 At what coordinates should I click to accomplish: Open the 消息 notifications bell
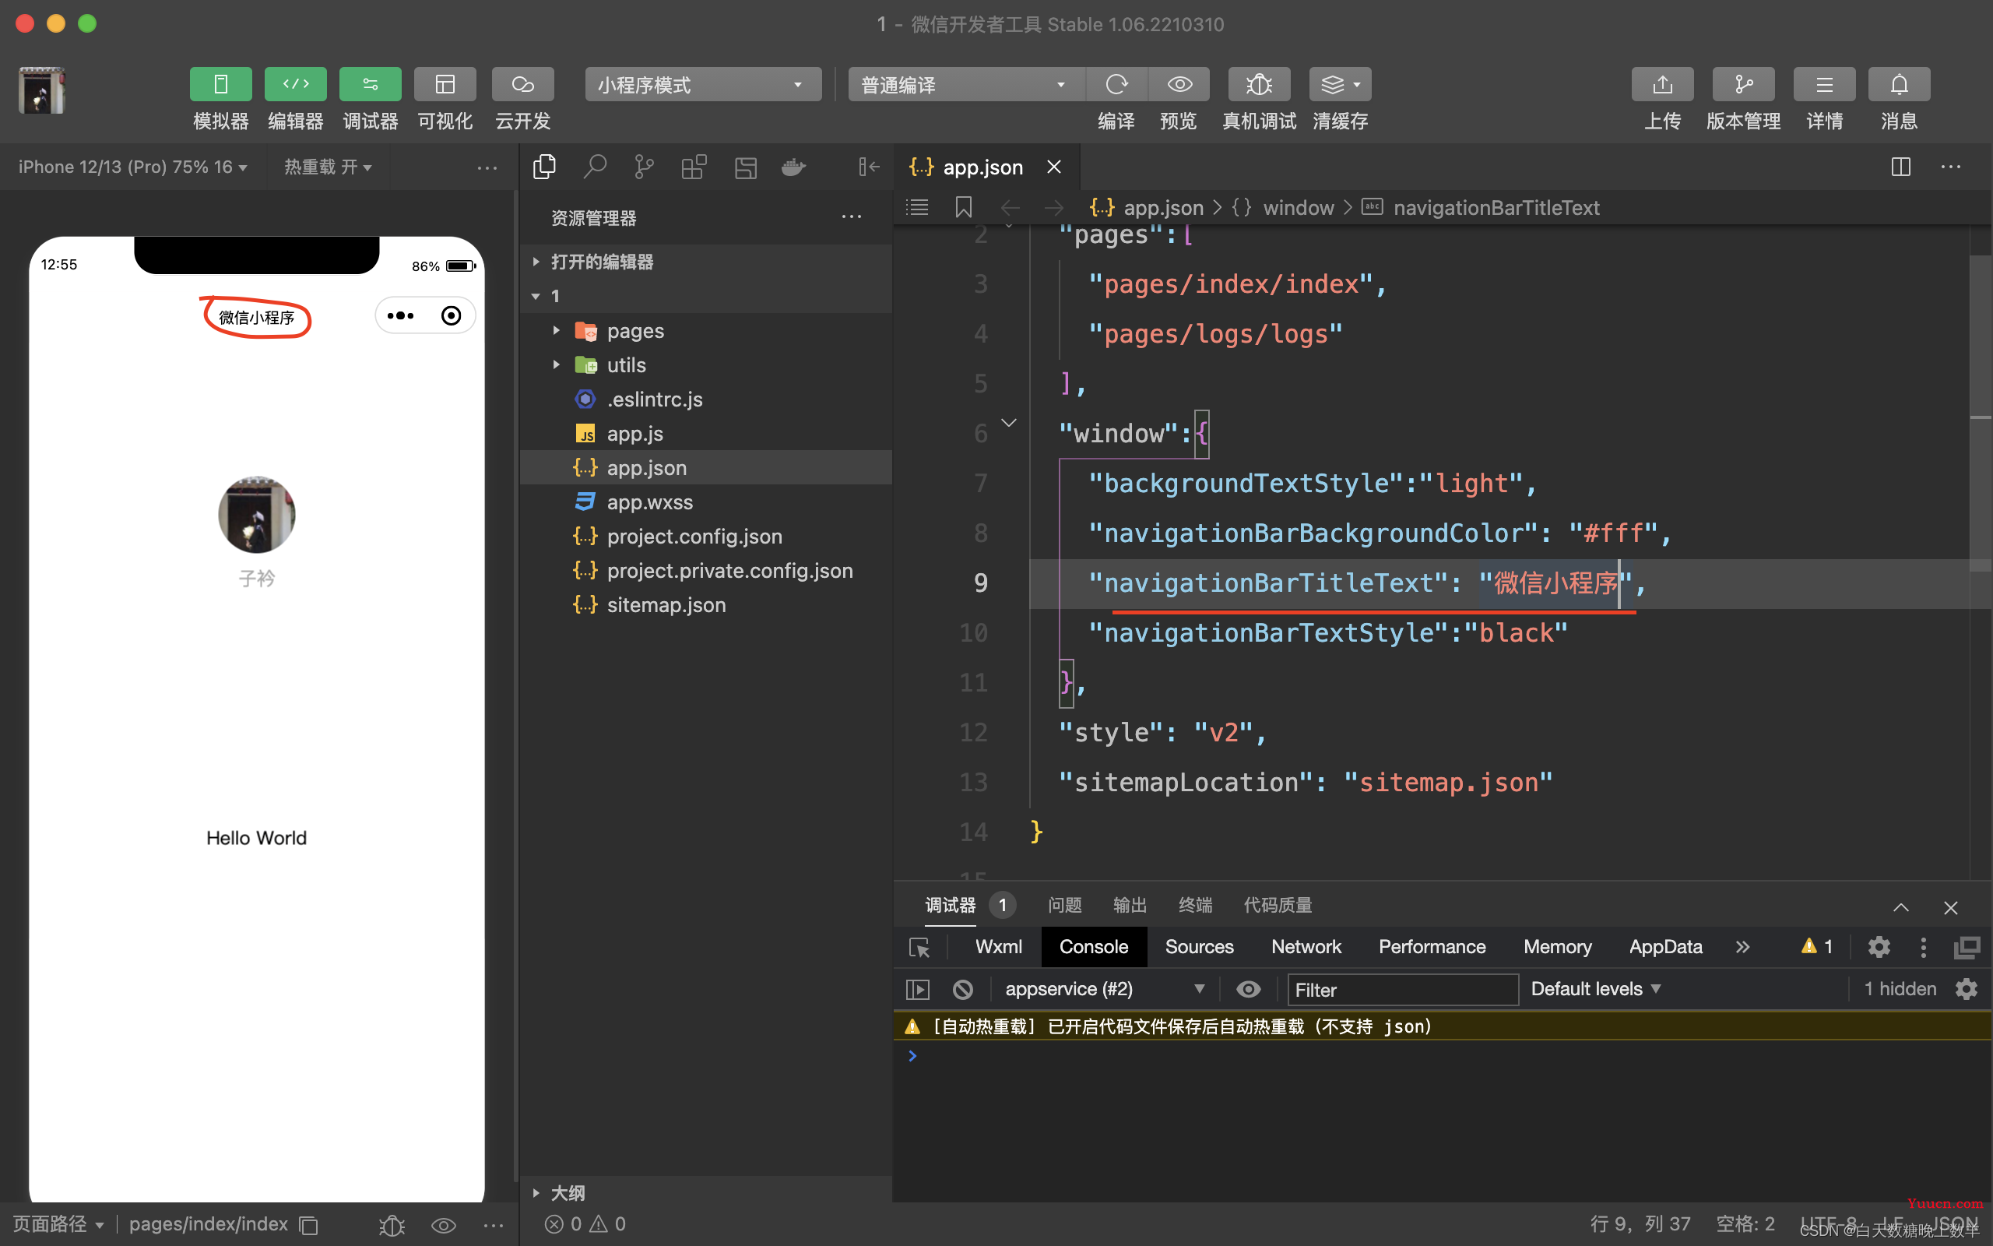pyautogui.click(x=1899, y=84)
